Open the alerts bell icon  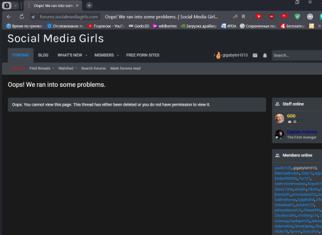click(265, 55)
